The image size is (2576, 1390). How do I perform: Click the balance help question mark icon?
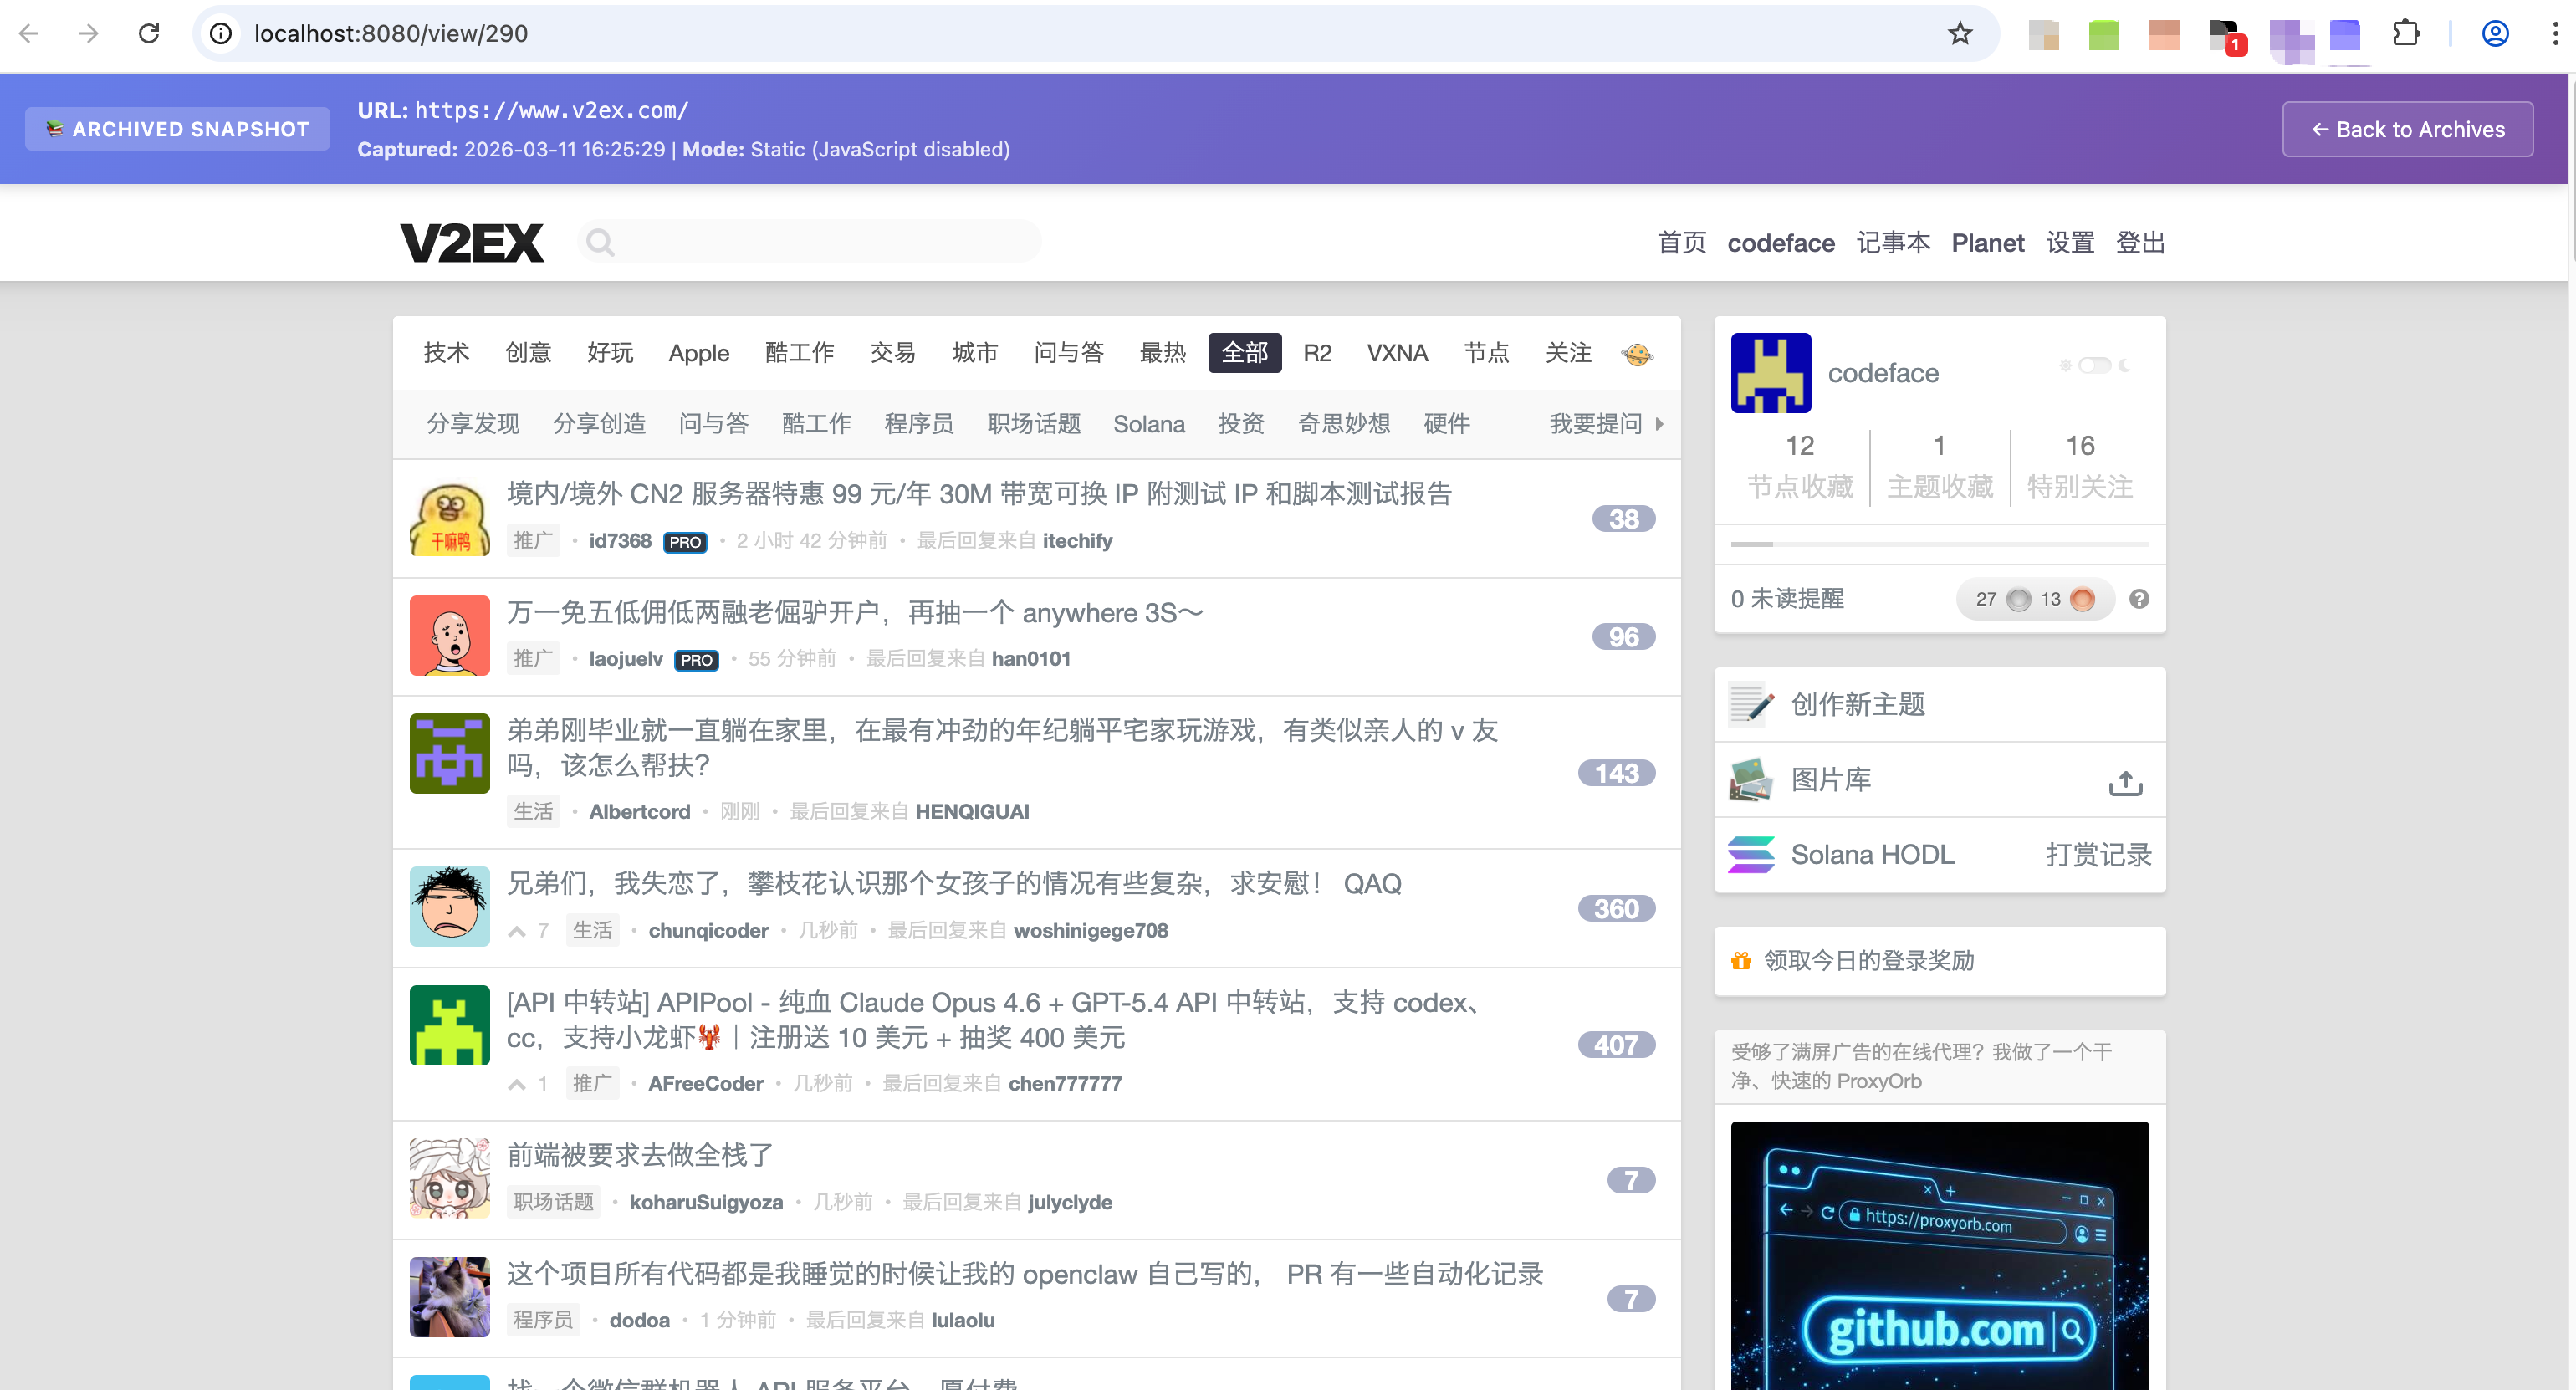click(2139, 599)
